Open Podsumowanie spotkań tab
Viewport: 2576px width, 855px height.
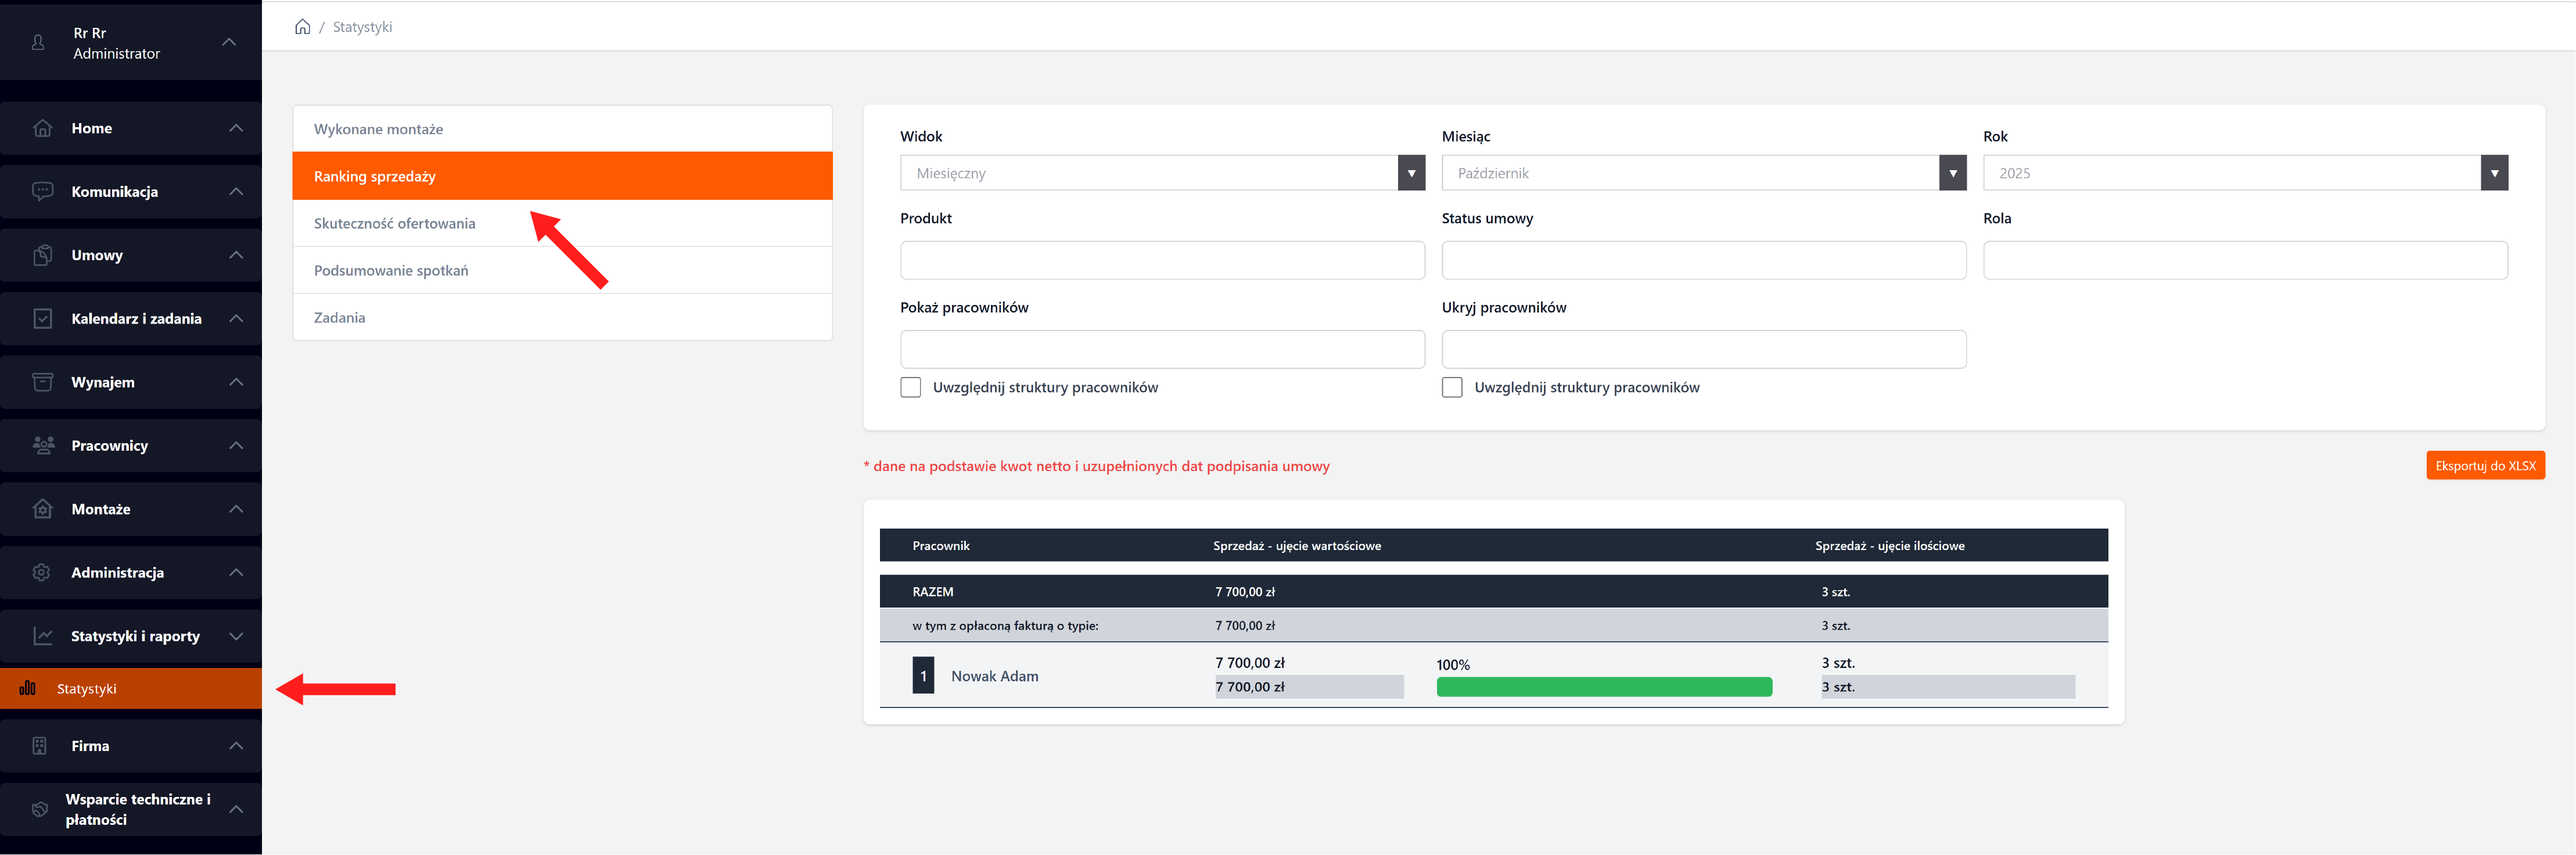tap(390, 270)
